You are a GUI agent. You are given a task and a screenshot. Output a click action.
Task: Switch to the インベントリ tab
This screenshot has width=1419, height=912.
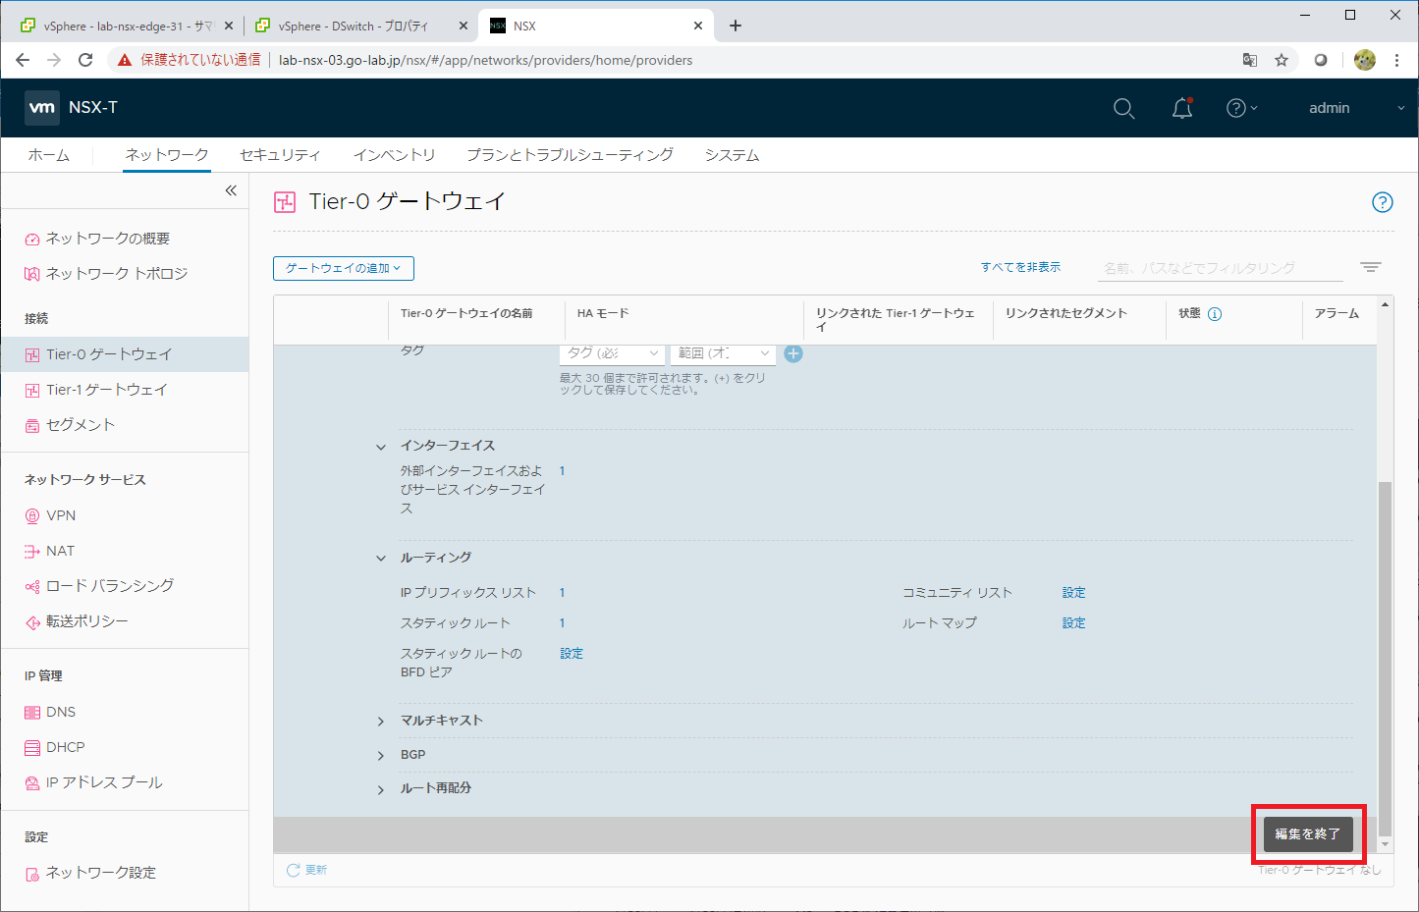coord(394,155)
